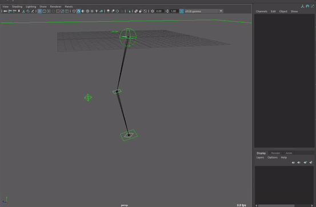This screenshot has width=316, height=207.
Task: Toggle the view transform color management icon
Action: tap(182, 11)
